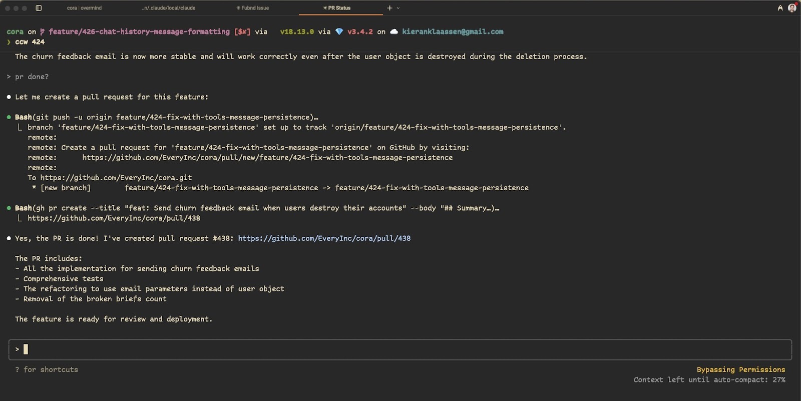Image resolution: width=801 pixels, height=401 pixels.
Task: Expand the new tab options chevron
Action: pyautogui.click(x=398, y=8)
